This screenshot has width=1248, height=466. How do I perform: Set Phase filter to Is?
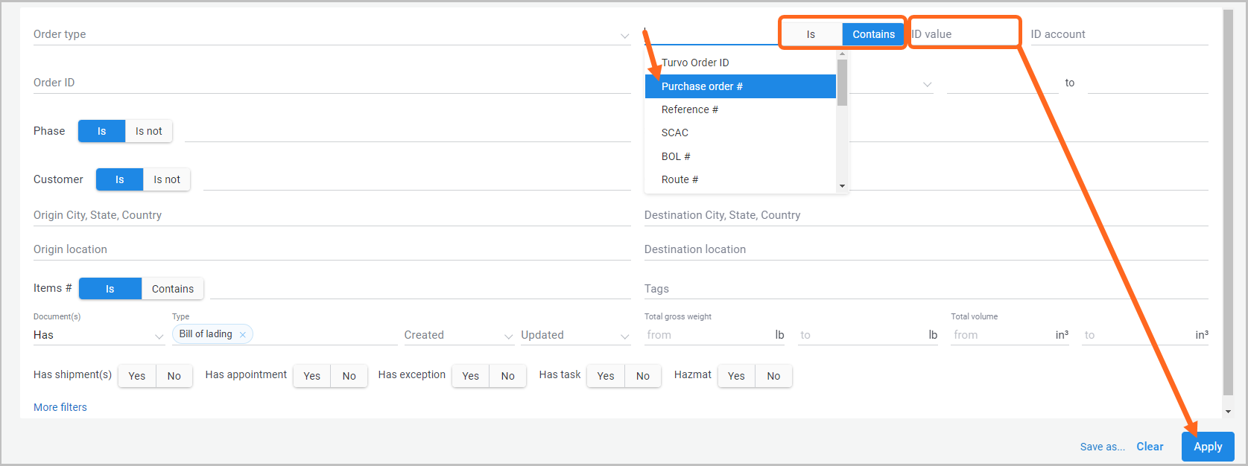click(x=102, y=131)
